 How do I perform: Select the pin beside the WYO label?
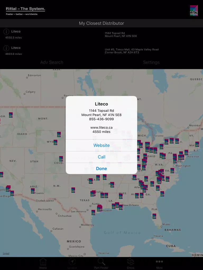[56, 142]
